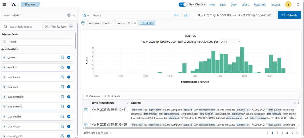Click Share in the top menu
Viewport: 304px width, 138px height.
[x=245, y=4]
